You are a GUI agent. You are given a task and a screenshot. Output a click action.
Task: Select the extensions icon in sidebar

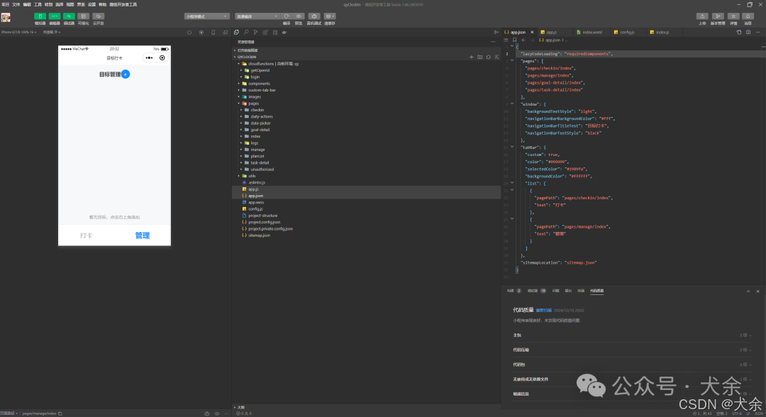click(265, 32)
